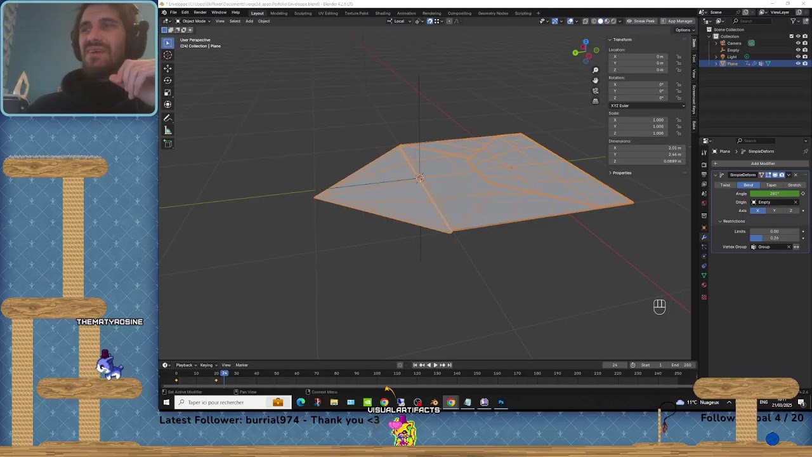Toggle snapping magnet in viewport header
812x457 pixels.
(x=430, y=21)
